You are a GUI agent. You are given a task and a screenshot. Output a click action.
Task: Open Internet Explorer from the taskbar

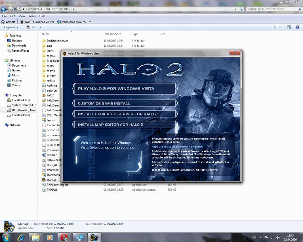coord(21,237)
